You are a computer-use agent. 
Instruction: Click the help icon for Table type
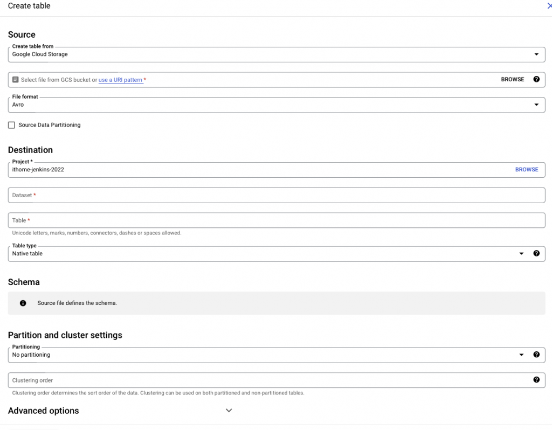536,253
